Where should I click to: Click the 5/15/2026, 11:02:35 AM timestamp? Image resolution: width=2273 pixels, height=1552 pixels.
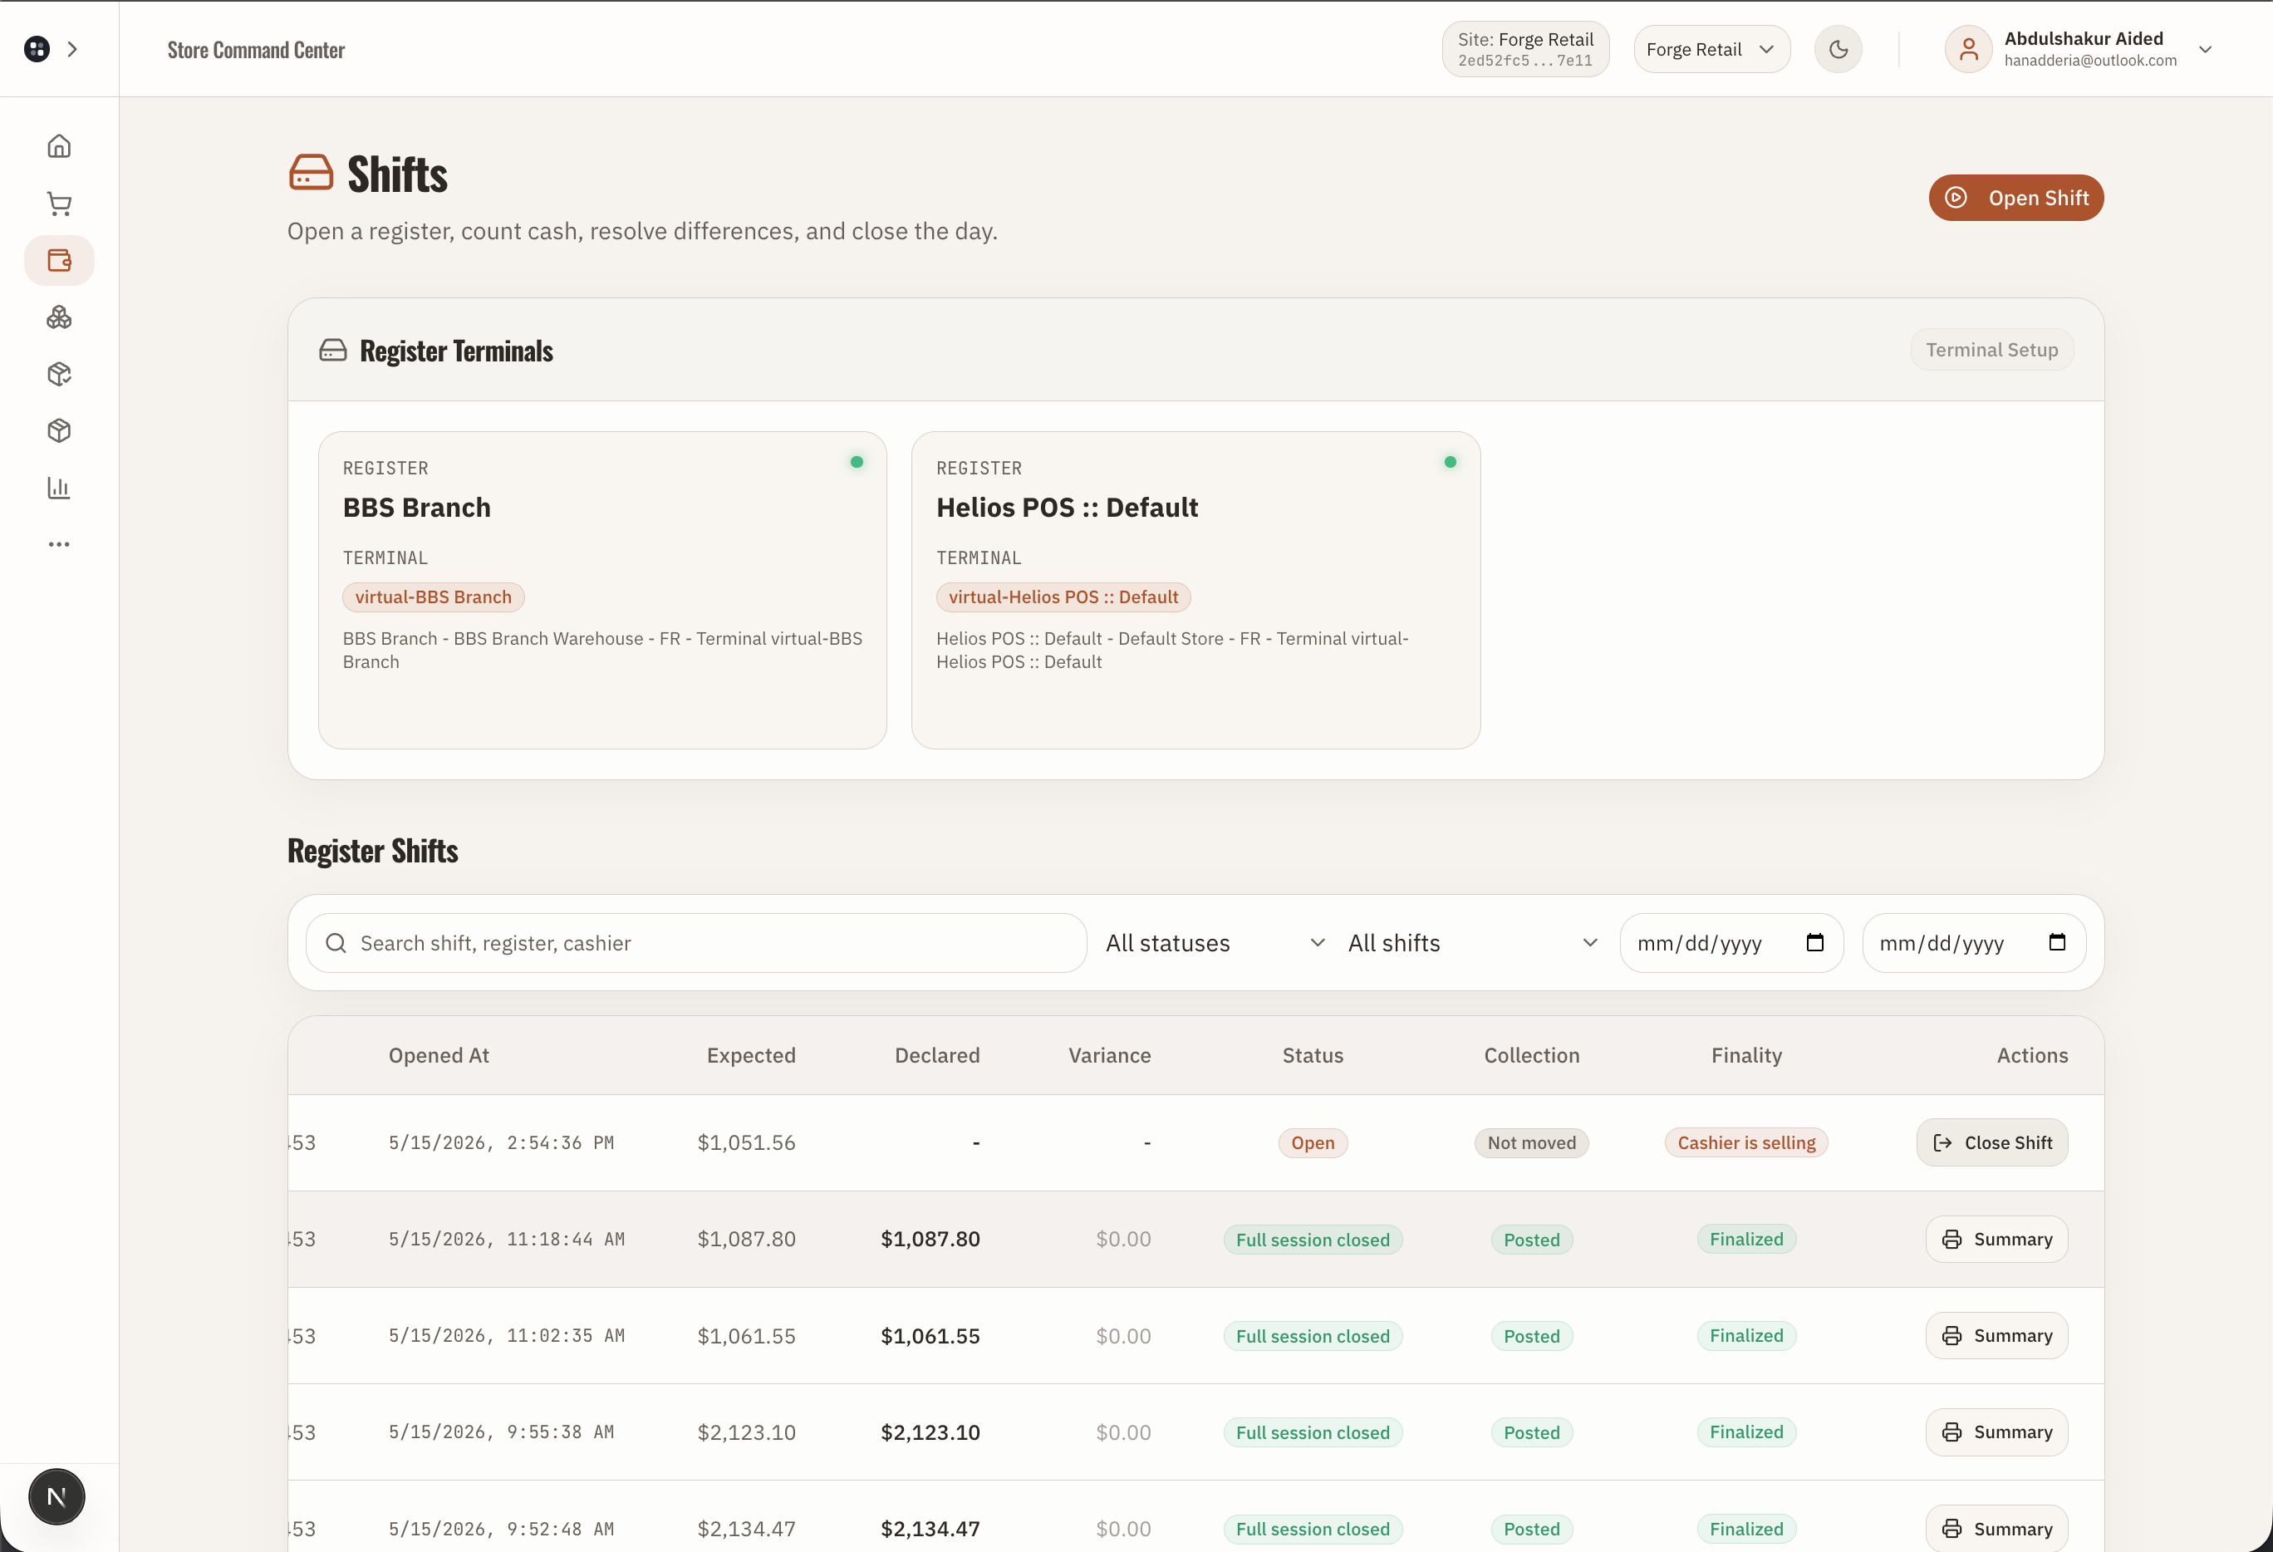coord(507,1336)
